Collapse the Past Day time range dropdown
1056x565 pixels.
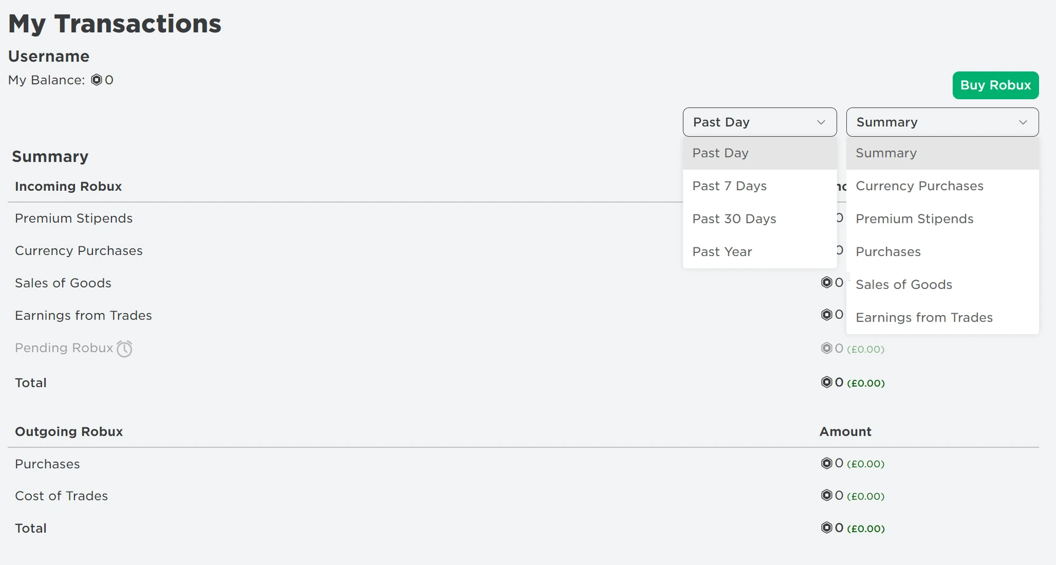click(x=759, y=122)
